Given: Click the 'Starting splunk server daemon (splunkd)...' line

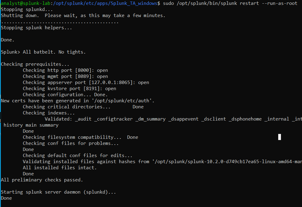Looking at the screenshot, I should 58,192.
